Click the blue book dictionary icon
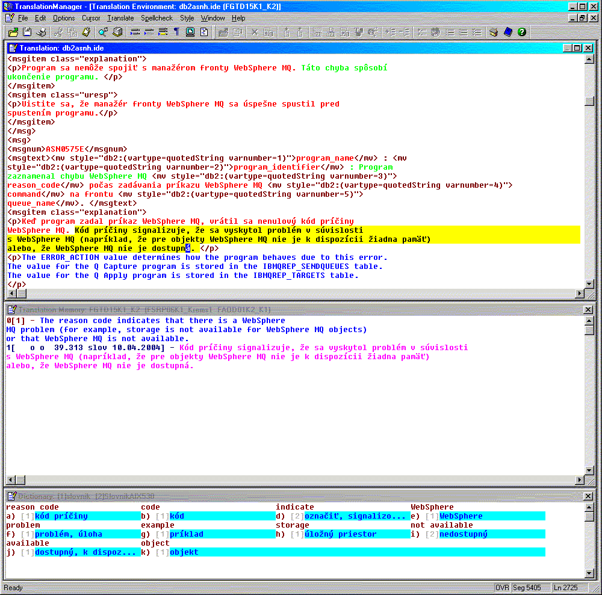 508,32
